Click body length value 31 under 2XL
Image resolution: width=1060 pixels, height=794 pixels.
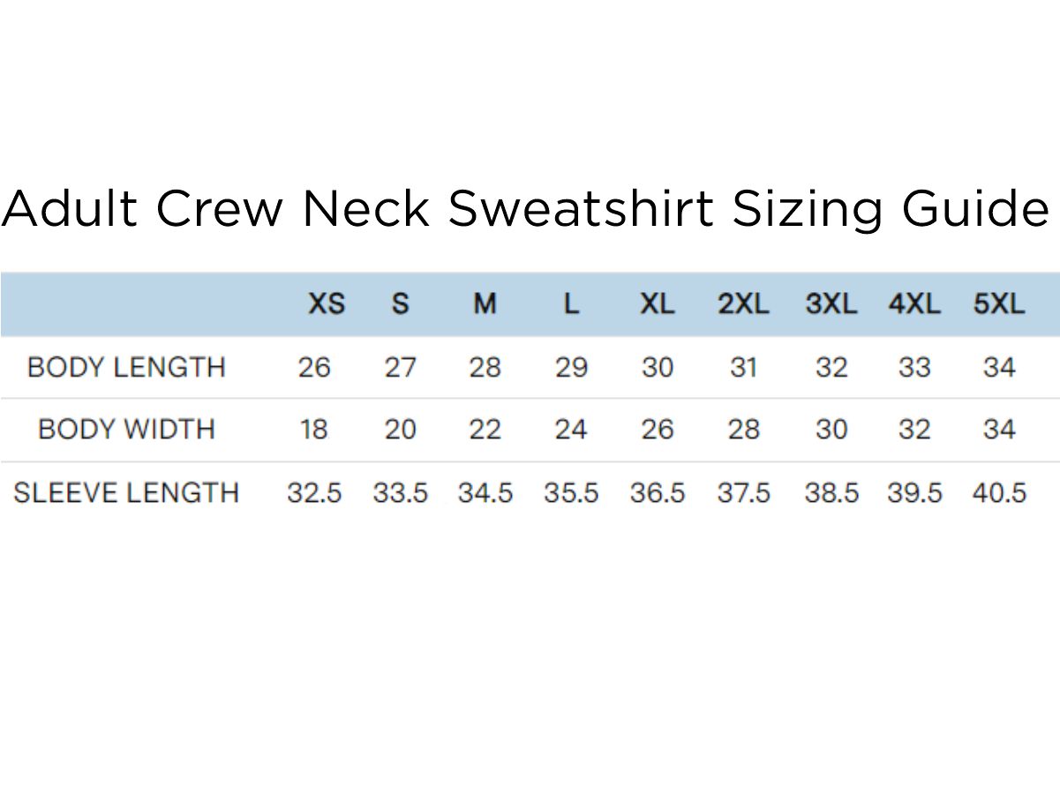[x=743, y=367]
